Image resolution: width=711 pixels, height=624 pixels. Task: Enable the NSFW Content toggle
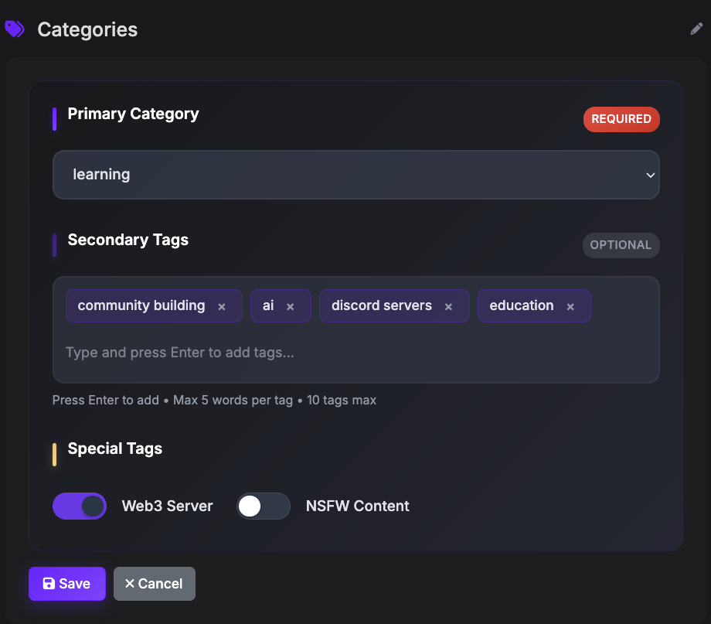coord(263,506)
